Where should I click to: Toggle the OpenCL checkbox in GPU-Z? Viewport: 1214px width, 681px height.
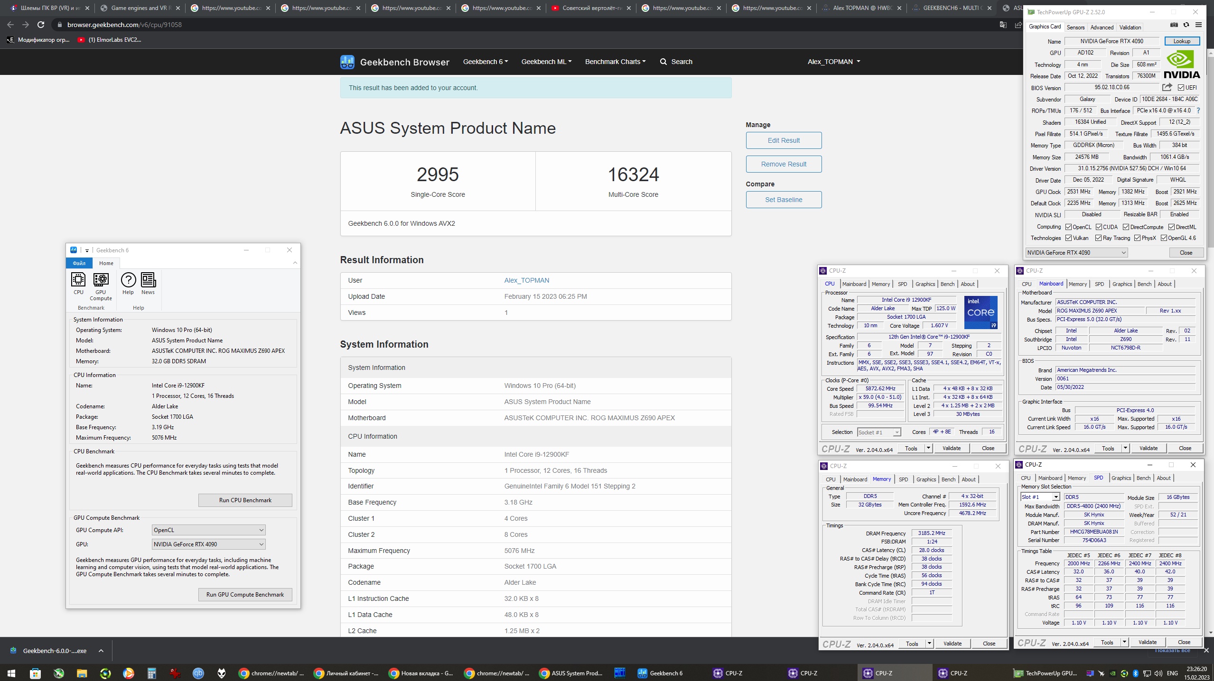1068,227
